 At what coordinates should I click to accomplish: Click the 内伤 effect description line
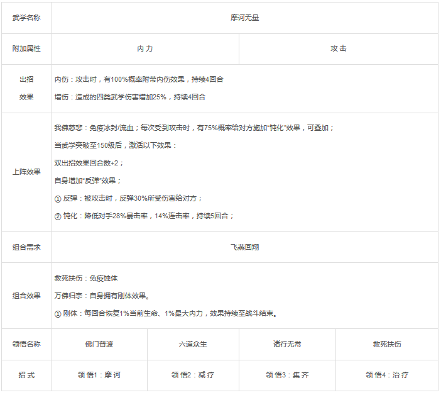pyautogui.click(x=139, y=80)
